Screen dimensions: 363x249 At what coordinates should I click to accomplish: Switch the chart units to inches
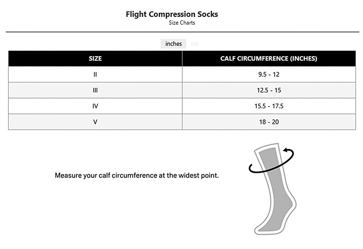pos(173,44)
